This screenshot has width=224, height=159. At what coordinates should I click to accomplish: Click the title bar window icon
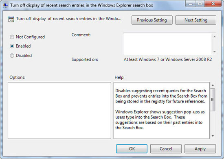(6, 5)
